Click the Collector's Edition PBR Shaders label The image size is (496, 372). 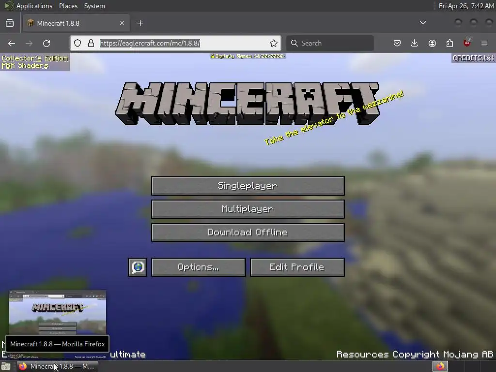point(35,62)
